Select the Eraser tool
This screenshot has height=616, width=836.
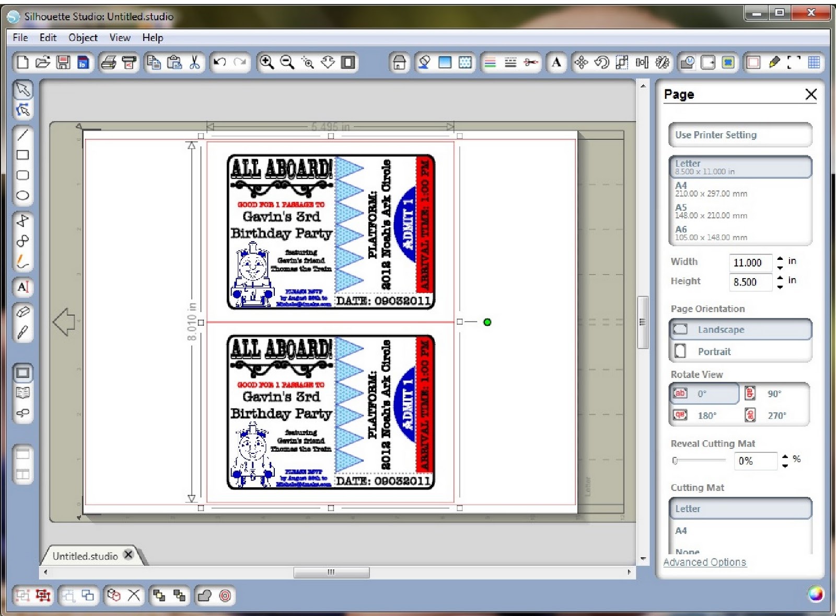(22, 312)
